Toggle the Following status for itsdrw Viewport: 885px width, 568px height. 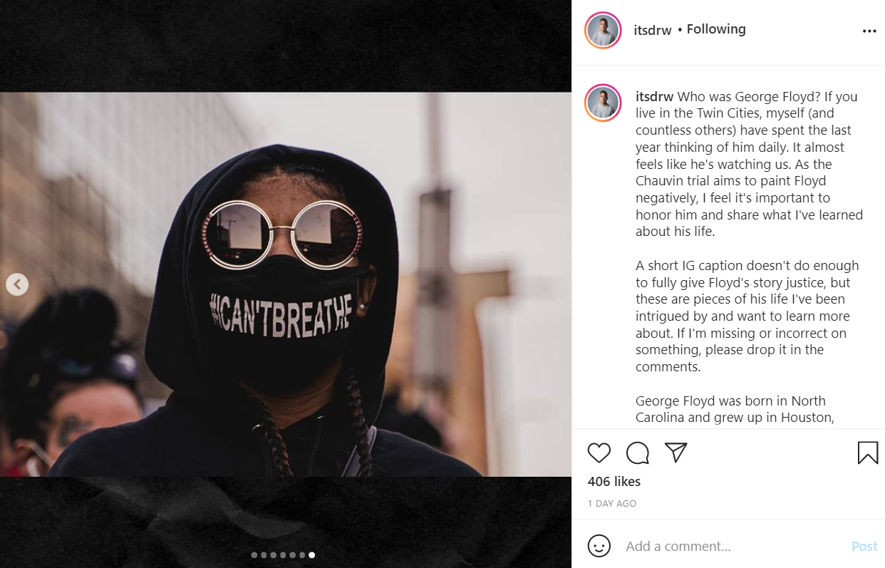tap(716, 29)
